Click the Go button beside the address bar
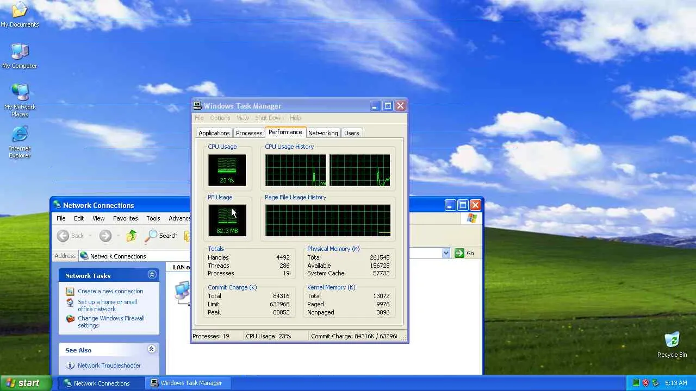696x391 pixels. pos(464,253)
